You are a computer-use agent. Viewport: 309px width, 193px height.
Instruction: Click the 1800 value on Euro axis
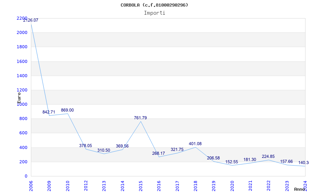click(22, 47)
